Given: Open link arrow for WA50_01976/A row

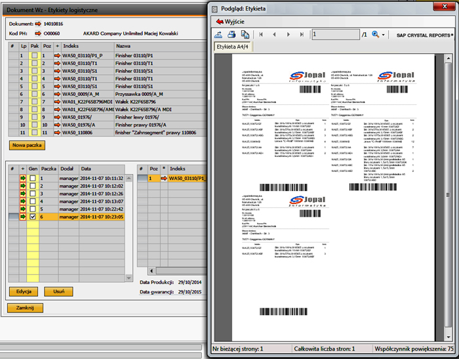Looking at the screenshot, I should (x=57, y=125).
